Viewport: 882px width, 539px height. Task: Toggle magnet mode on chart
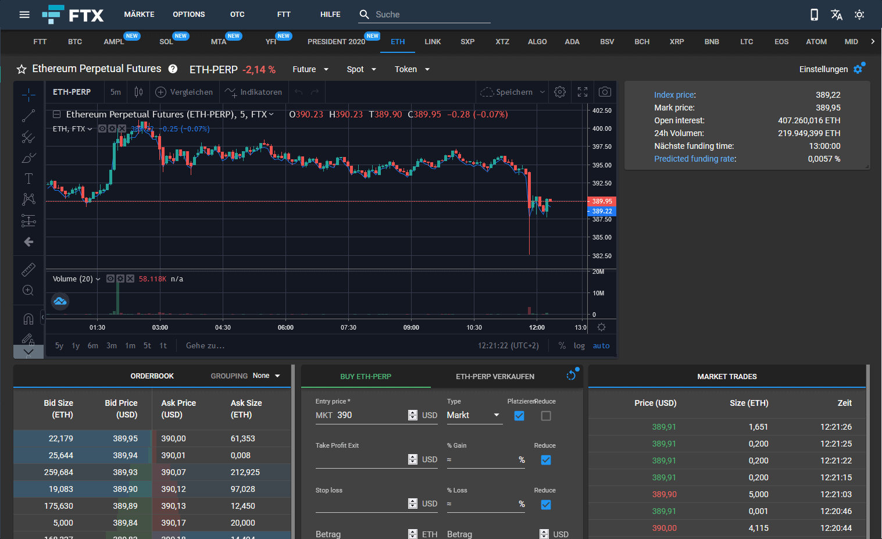tap(28, 319)
